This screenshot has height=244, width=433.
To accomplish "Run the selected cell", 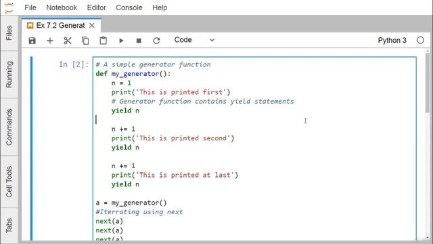I will pyautogui.click(x=121, y=41).
